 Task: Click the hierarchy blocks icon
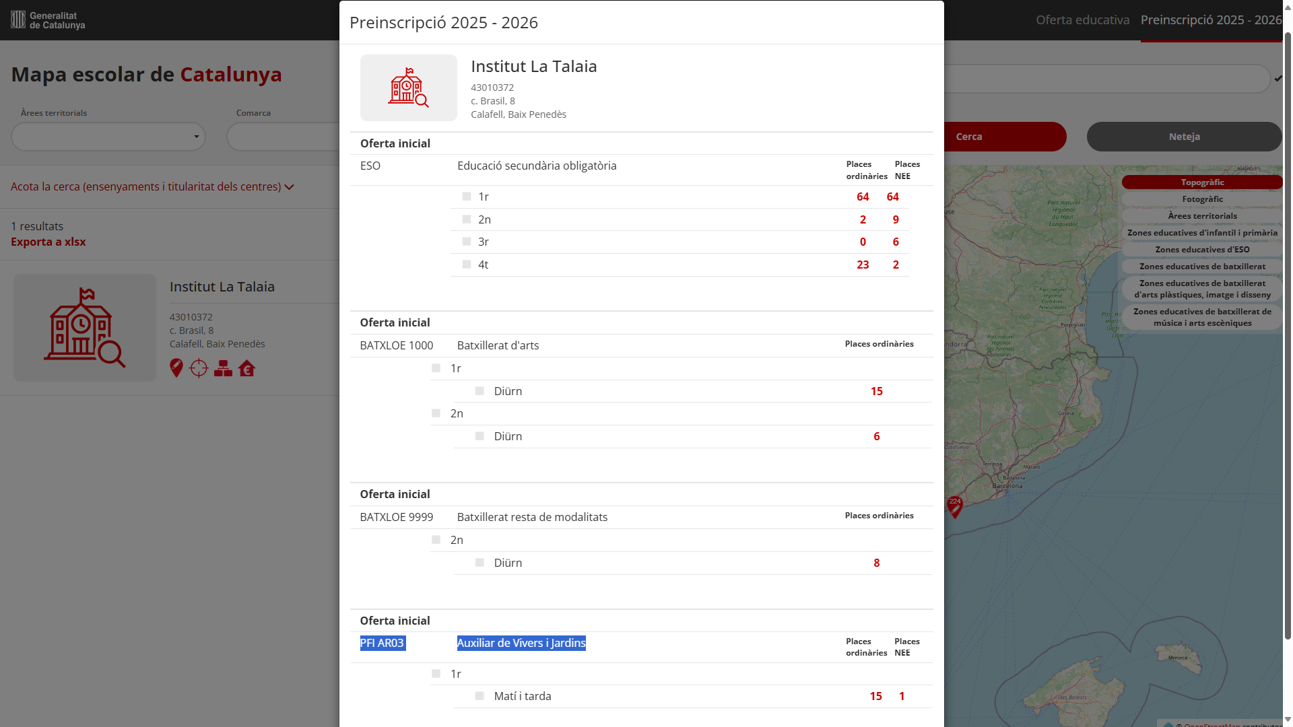[x=223, y=368]
